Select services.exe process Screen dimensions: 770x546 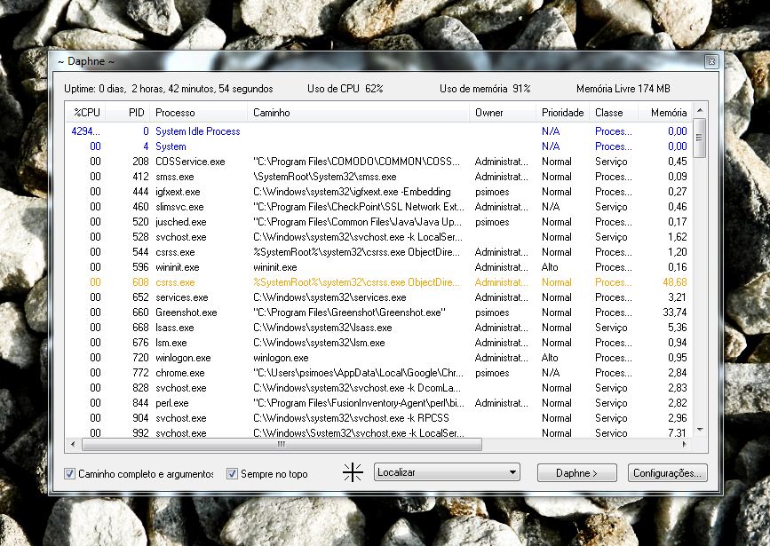(x=378, y=297)
